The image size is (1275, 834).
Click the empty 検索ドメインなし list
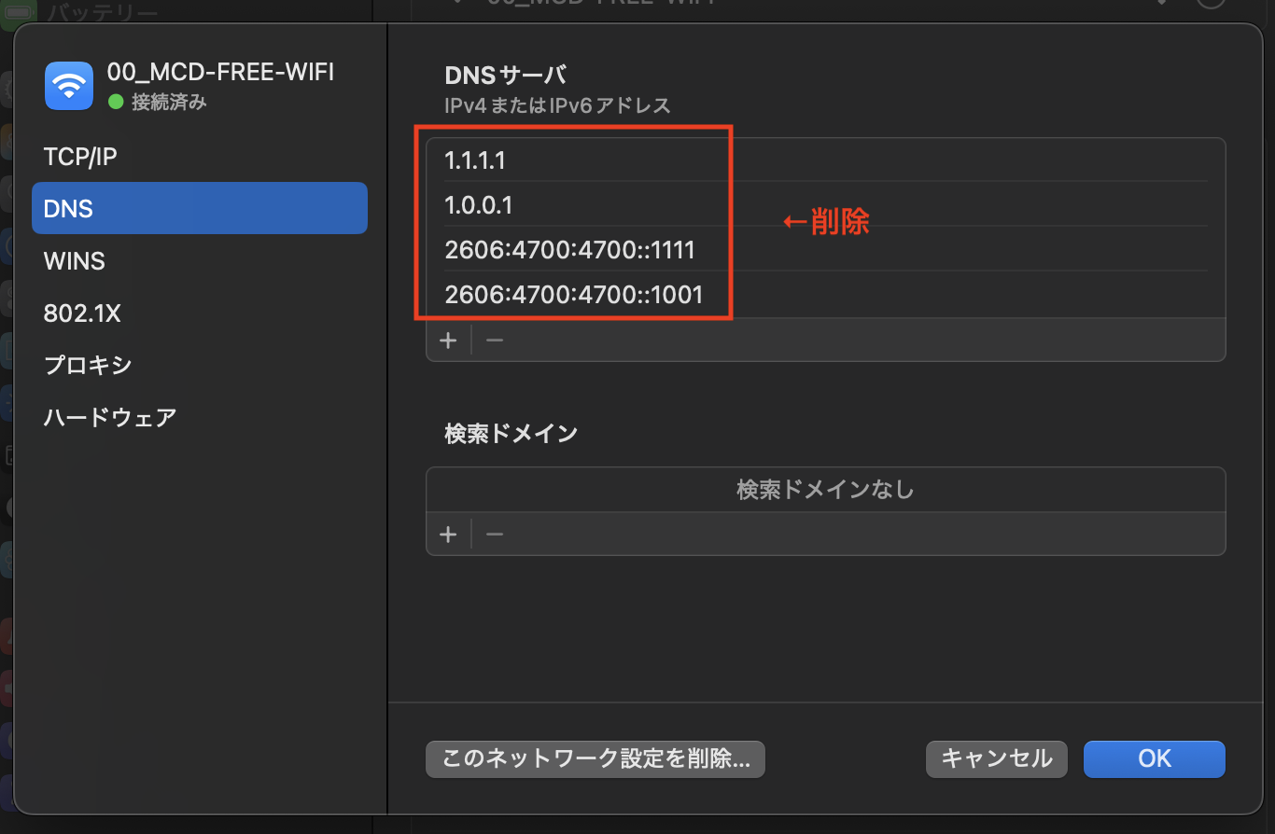coord(825,490)
